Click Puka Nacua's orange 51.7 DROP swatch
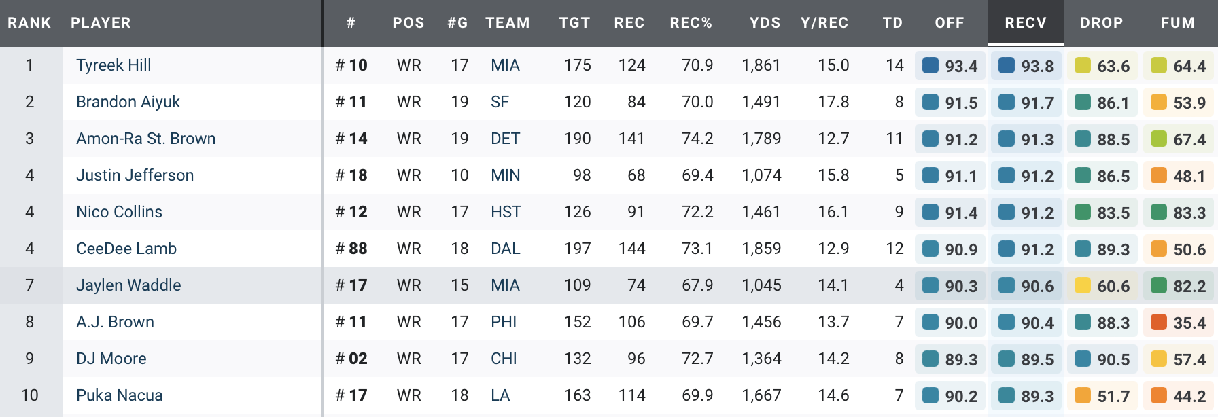 point(1083,395)
